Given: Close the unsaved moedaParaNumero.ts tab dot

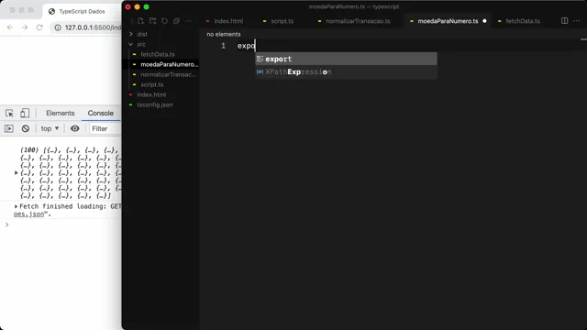Looking at the screenshot, I should click(484, 21).
